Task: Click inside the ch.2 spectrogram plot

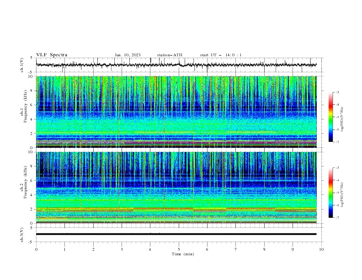Action: [176, 188]
